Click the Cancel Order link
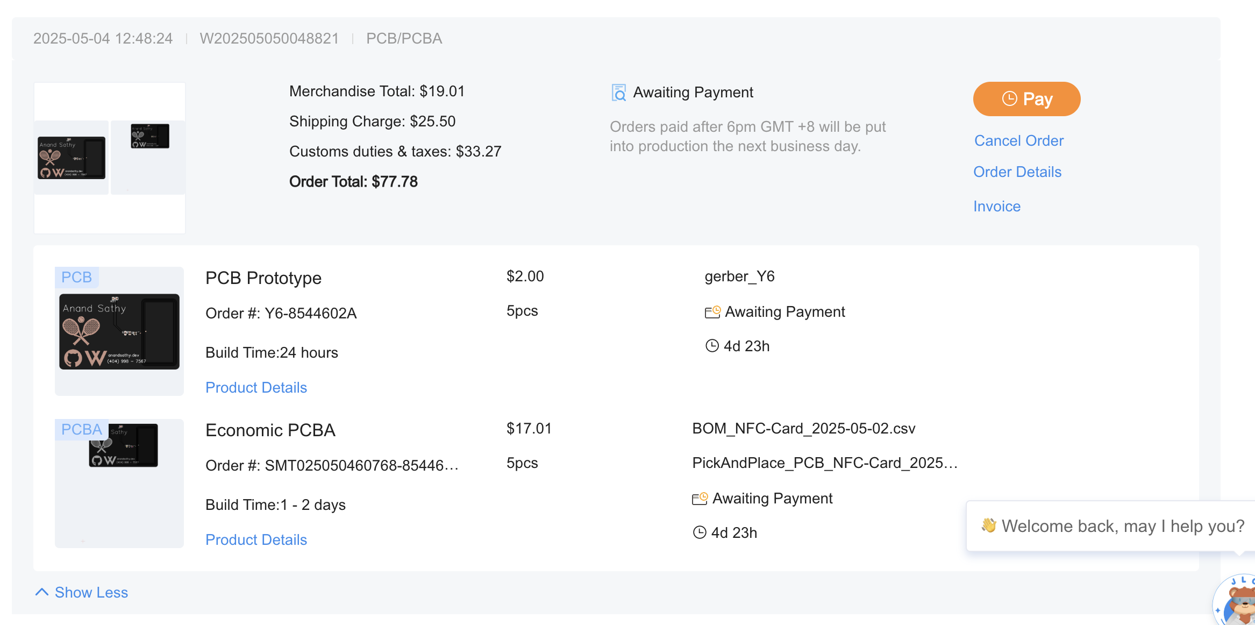Image resolution: width=1255 pixels, height=625 pixels. pyautogui.click(x=1018, y=141)
